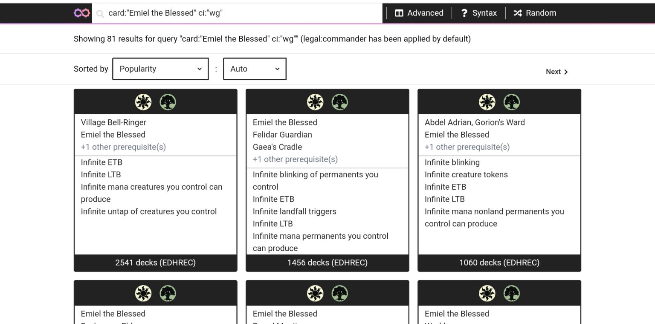655x324 pixels.
Task: Click the Commander Spellbook infinity logo
Action: [81, 13]
